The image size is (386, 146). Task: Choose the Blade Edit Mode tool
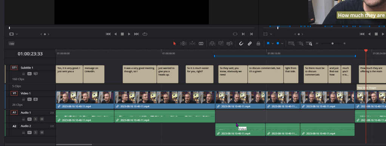[201, 43]
